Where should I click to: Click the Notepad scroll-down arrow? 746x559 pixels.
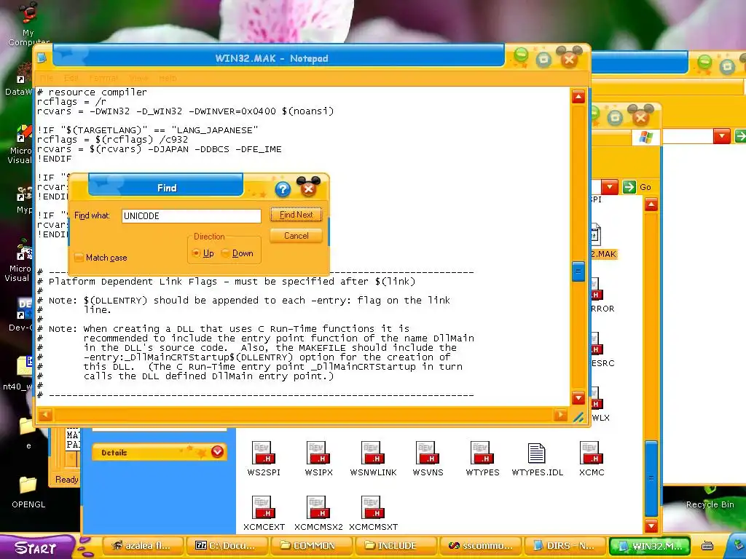(578, 398)
